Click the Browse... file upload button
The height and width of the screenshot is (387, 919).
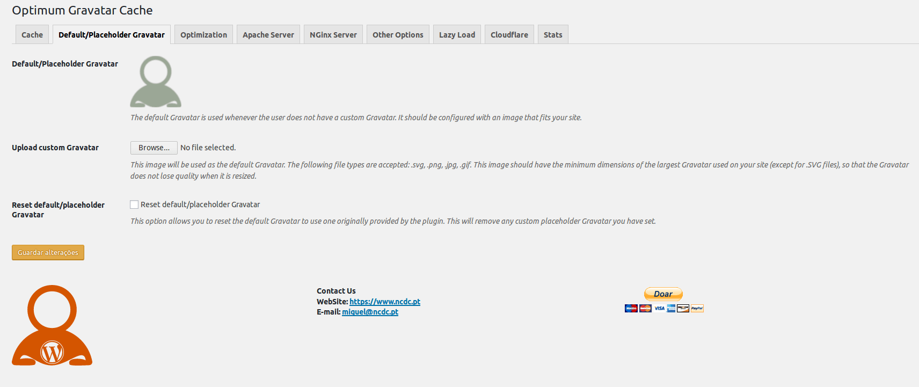click(154, 148)
